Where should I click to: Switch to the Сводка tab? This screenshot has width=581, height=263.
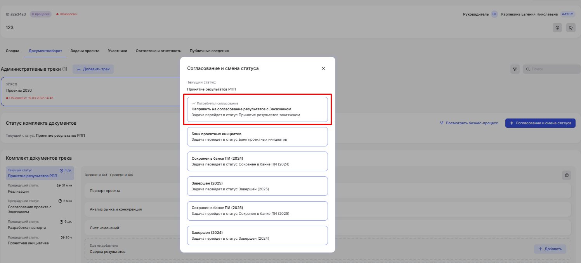[x=12, y=51]
